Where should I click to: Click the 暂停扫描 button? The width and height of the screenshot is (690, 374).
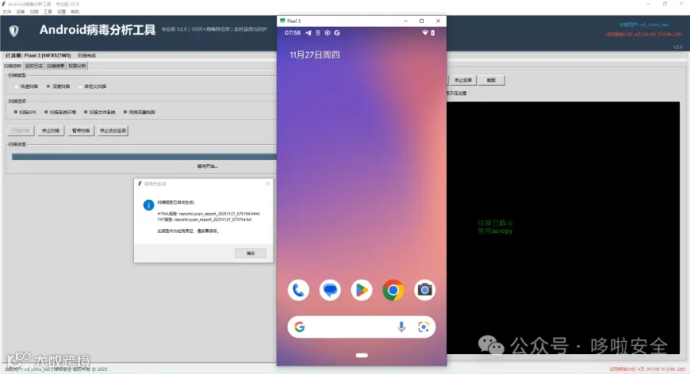coord(81,131)
